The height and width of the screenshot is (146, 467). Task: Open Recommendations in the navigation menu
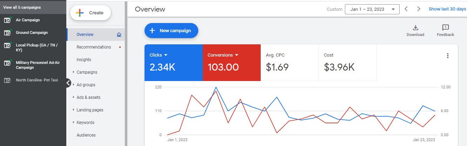tap(94, 47)
